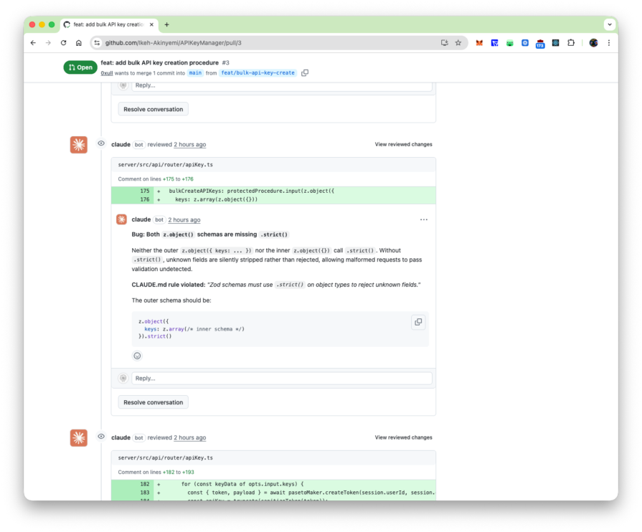Screen dimensions: 642x532
Task: Click the Reply field under the .strict() comment
Action: click(281, 378)
